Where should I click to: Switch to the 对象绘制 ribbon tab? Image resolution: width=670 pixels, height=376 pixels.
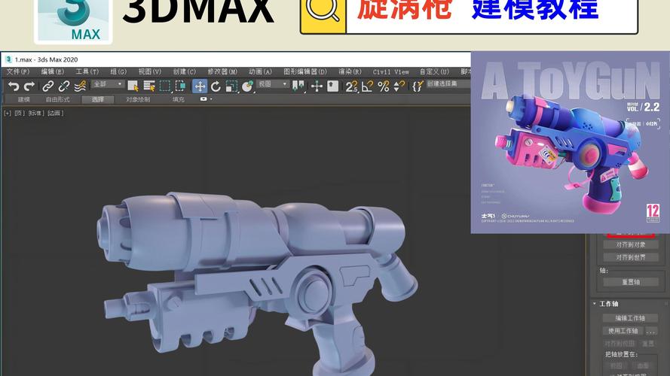(138, 99)
